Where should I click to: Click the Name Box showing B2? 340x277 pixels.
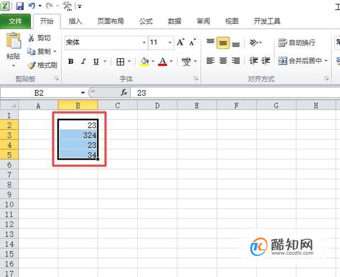[x=40, y=93]
